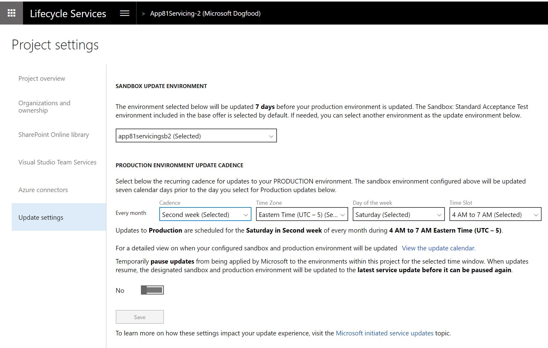Select Visual Studio Team Services
This screenshot has height=348, width=548.
coord(57,162)
